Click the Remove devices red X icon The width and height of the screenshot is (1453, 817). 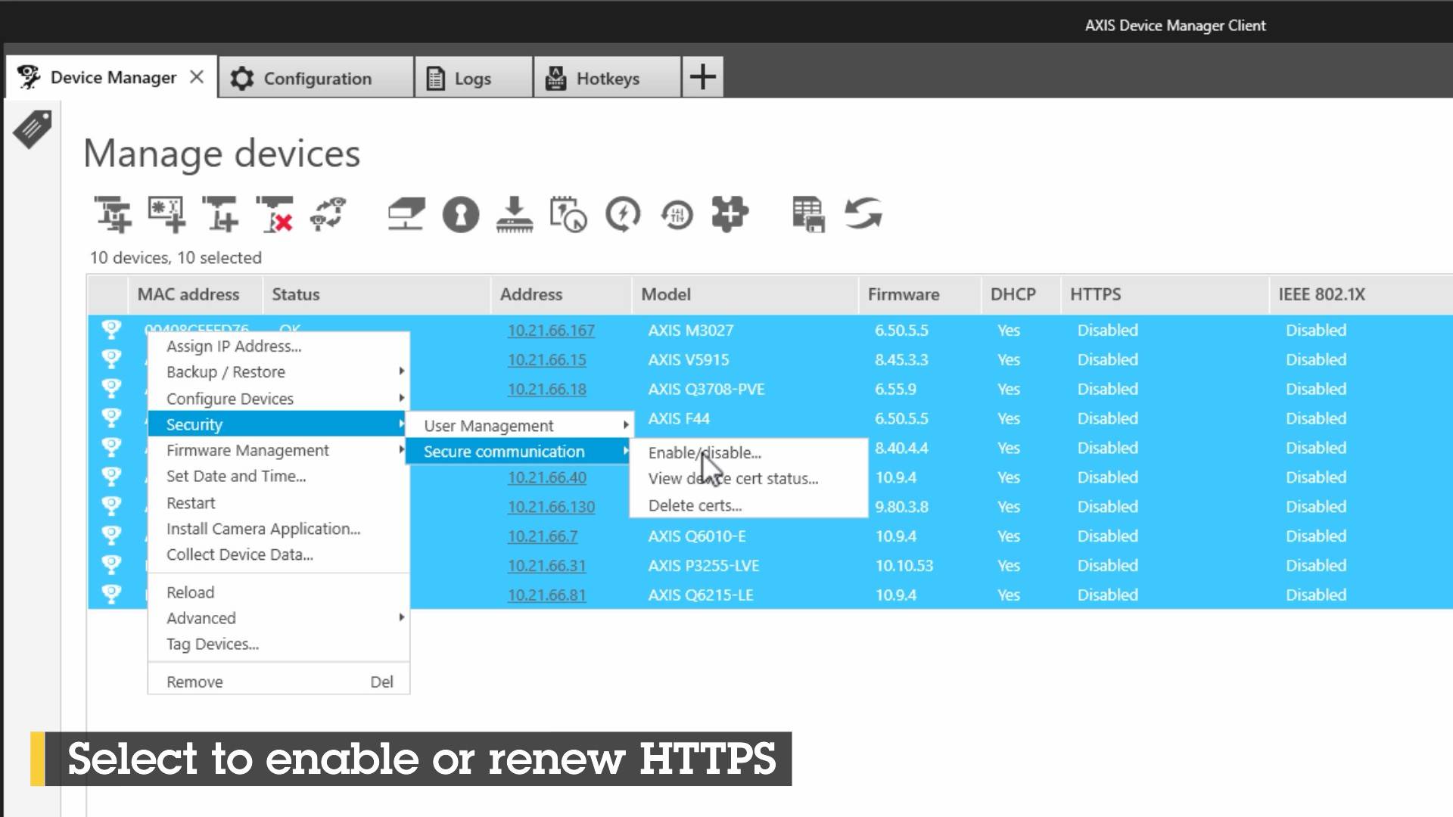click(x=275, y=214)
